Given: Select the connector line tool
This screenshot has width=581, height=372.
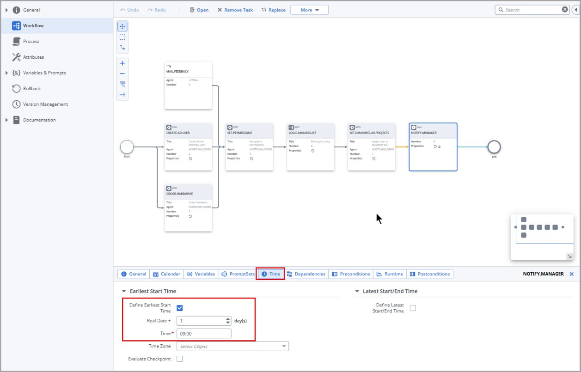Looking at the screenshot, I should point(122,48).
